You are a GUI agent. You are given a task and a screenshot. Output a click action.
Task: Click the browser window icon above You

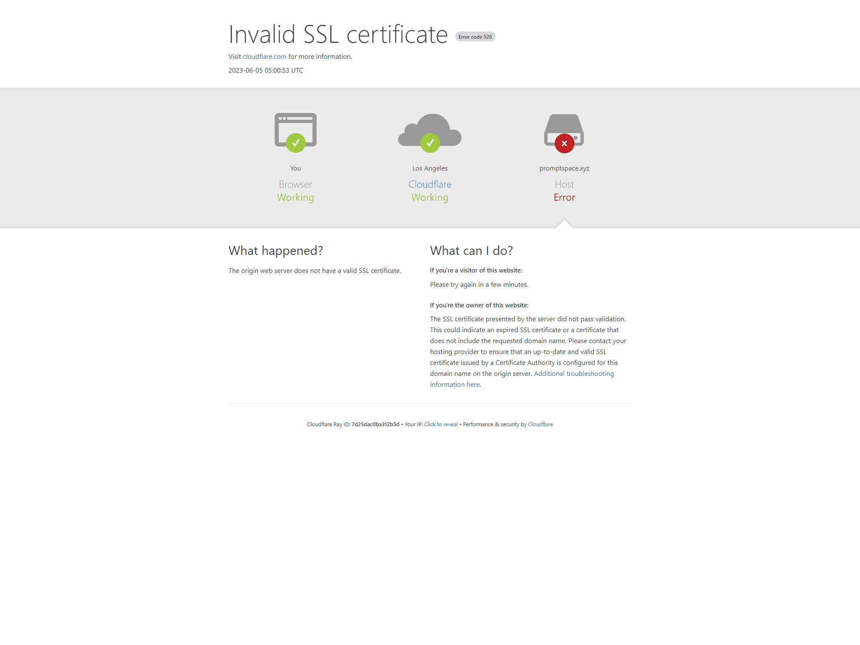pos(296,133)
